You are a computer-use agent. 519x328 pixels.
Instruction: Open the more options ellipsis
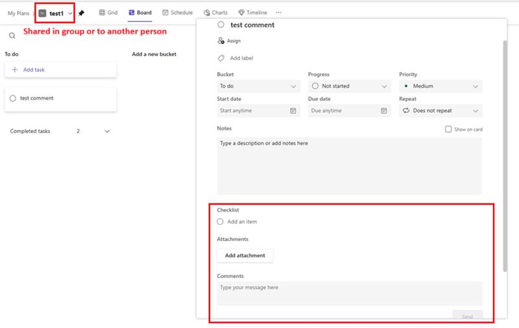click(x=279, y=12)
